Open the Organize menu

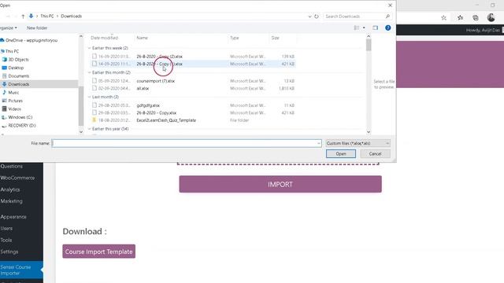pos(9,28)
